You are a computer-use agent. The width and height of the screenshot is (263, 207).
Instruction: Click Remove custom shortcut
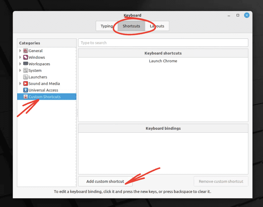pyautogui.click(x=221, y=181)
